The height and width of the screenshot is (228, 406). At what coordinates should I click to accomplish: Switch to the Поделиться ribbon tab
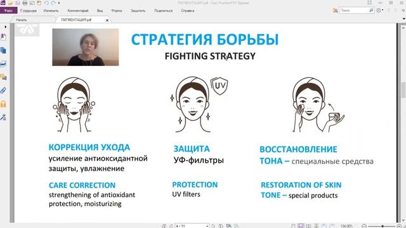pos(164,11)
